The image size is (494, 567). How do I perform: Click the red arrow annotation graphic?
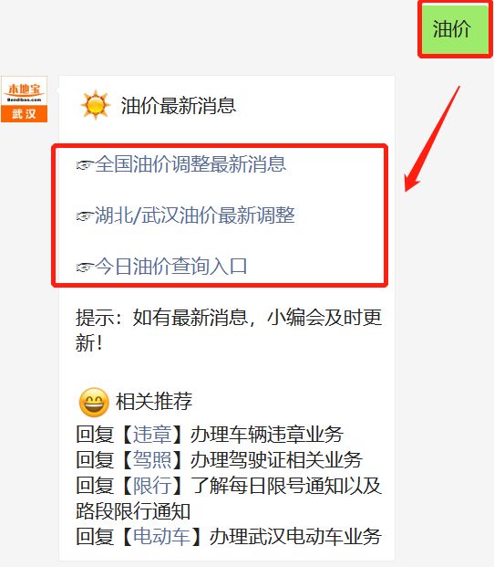[x=432, y=139]
